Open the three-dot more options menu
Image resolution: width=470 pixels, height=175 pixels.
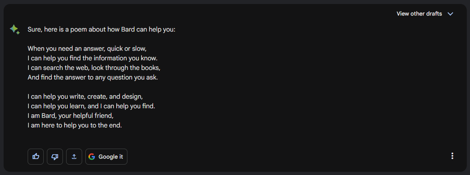tap(452, 156)
